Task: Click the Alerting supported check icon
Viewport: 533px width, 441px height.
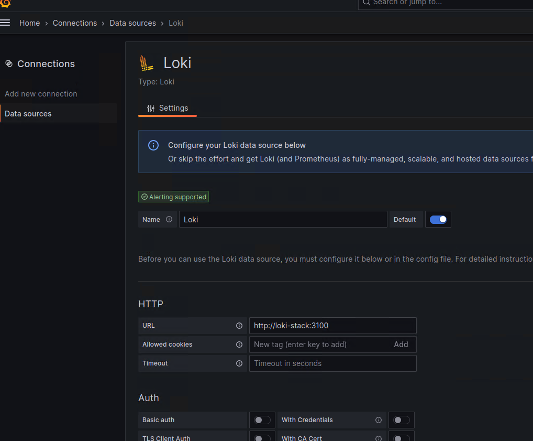Action: point(145,197)
